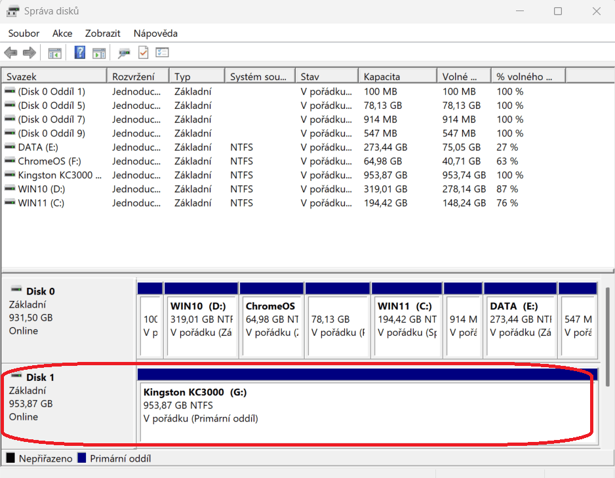Click the Forward arrow toolbar icon
615x478 pixels.
(x=29, y=53)
